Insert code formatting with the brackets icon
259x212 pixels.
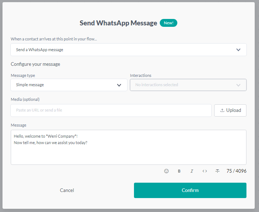(x=205, y=171)
